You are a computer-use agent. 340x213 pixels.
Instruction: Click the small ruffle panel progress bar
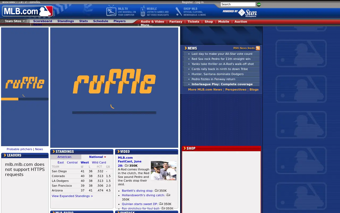click(25, 99)
